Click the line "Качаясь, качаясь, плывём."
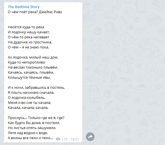Viewport: 165px width, 145px height. tap(31, 72)
